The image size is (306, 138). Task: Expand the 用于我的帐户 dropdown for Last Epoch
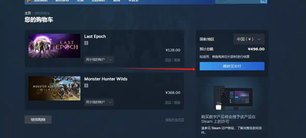tap(99, 60)
